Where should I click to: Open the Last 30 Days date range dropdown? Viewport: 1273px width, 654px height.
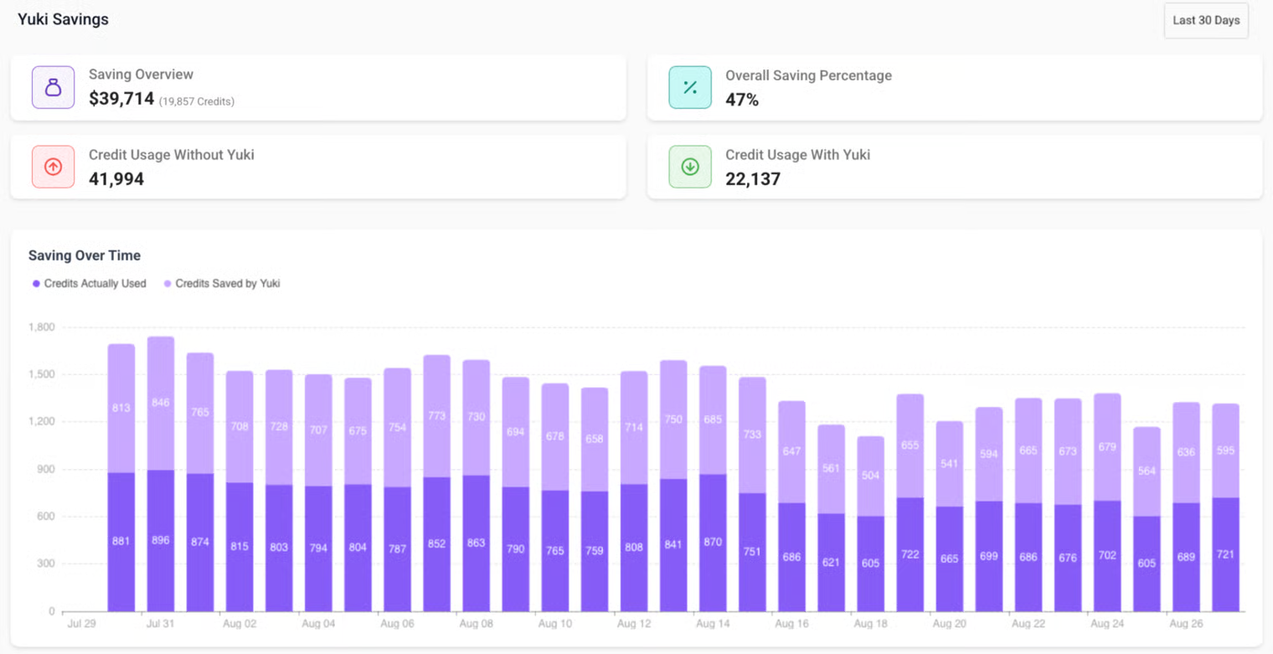(1205, 21)
